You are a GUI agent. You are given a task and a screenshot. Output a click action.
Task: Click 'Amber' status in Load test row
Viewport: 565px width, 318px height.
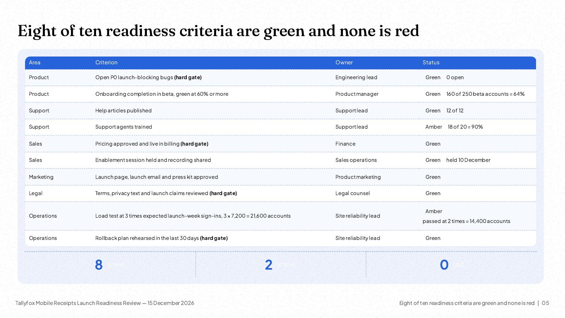click(x=434, y=211)
